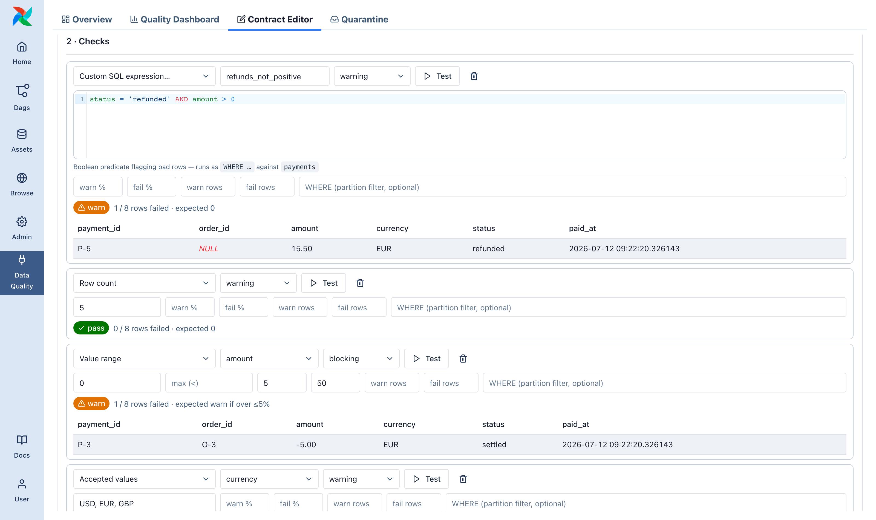Open the Browse sidebar menu
876x520 pixels.
pos(22,185)
